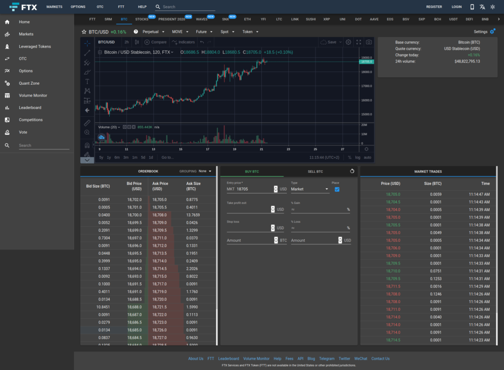
Task: Open the MARKETS menu in header
Action: coord(54,7)
